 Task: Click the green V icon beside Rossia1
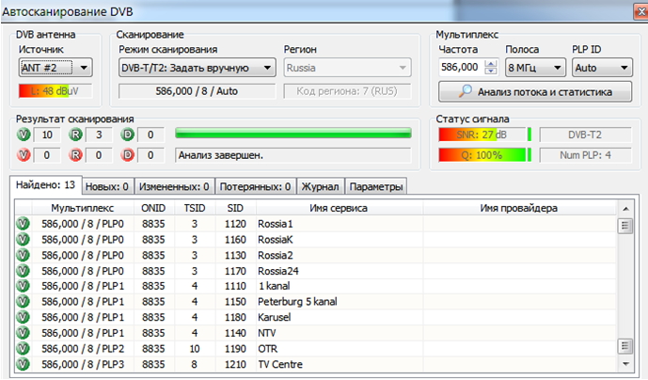coord(22,224)
